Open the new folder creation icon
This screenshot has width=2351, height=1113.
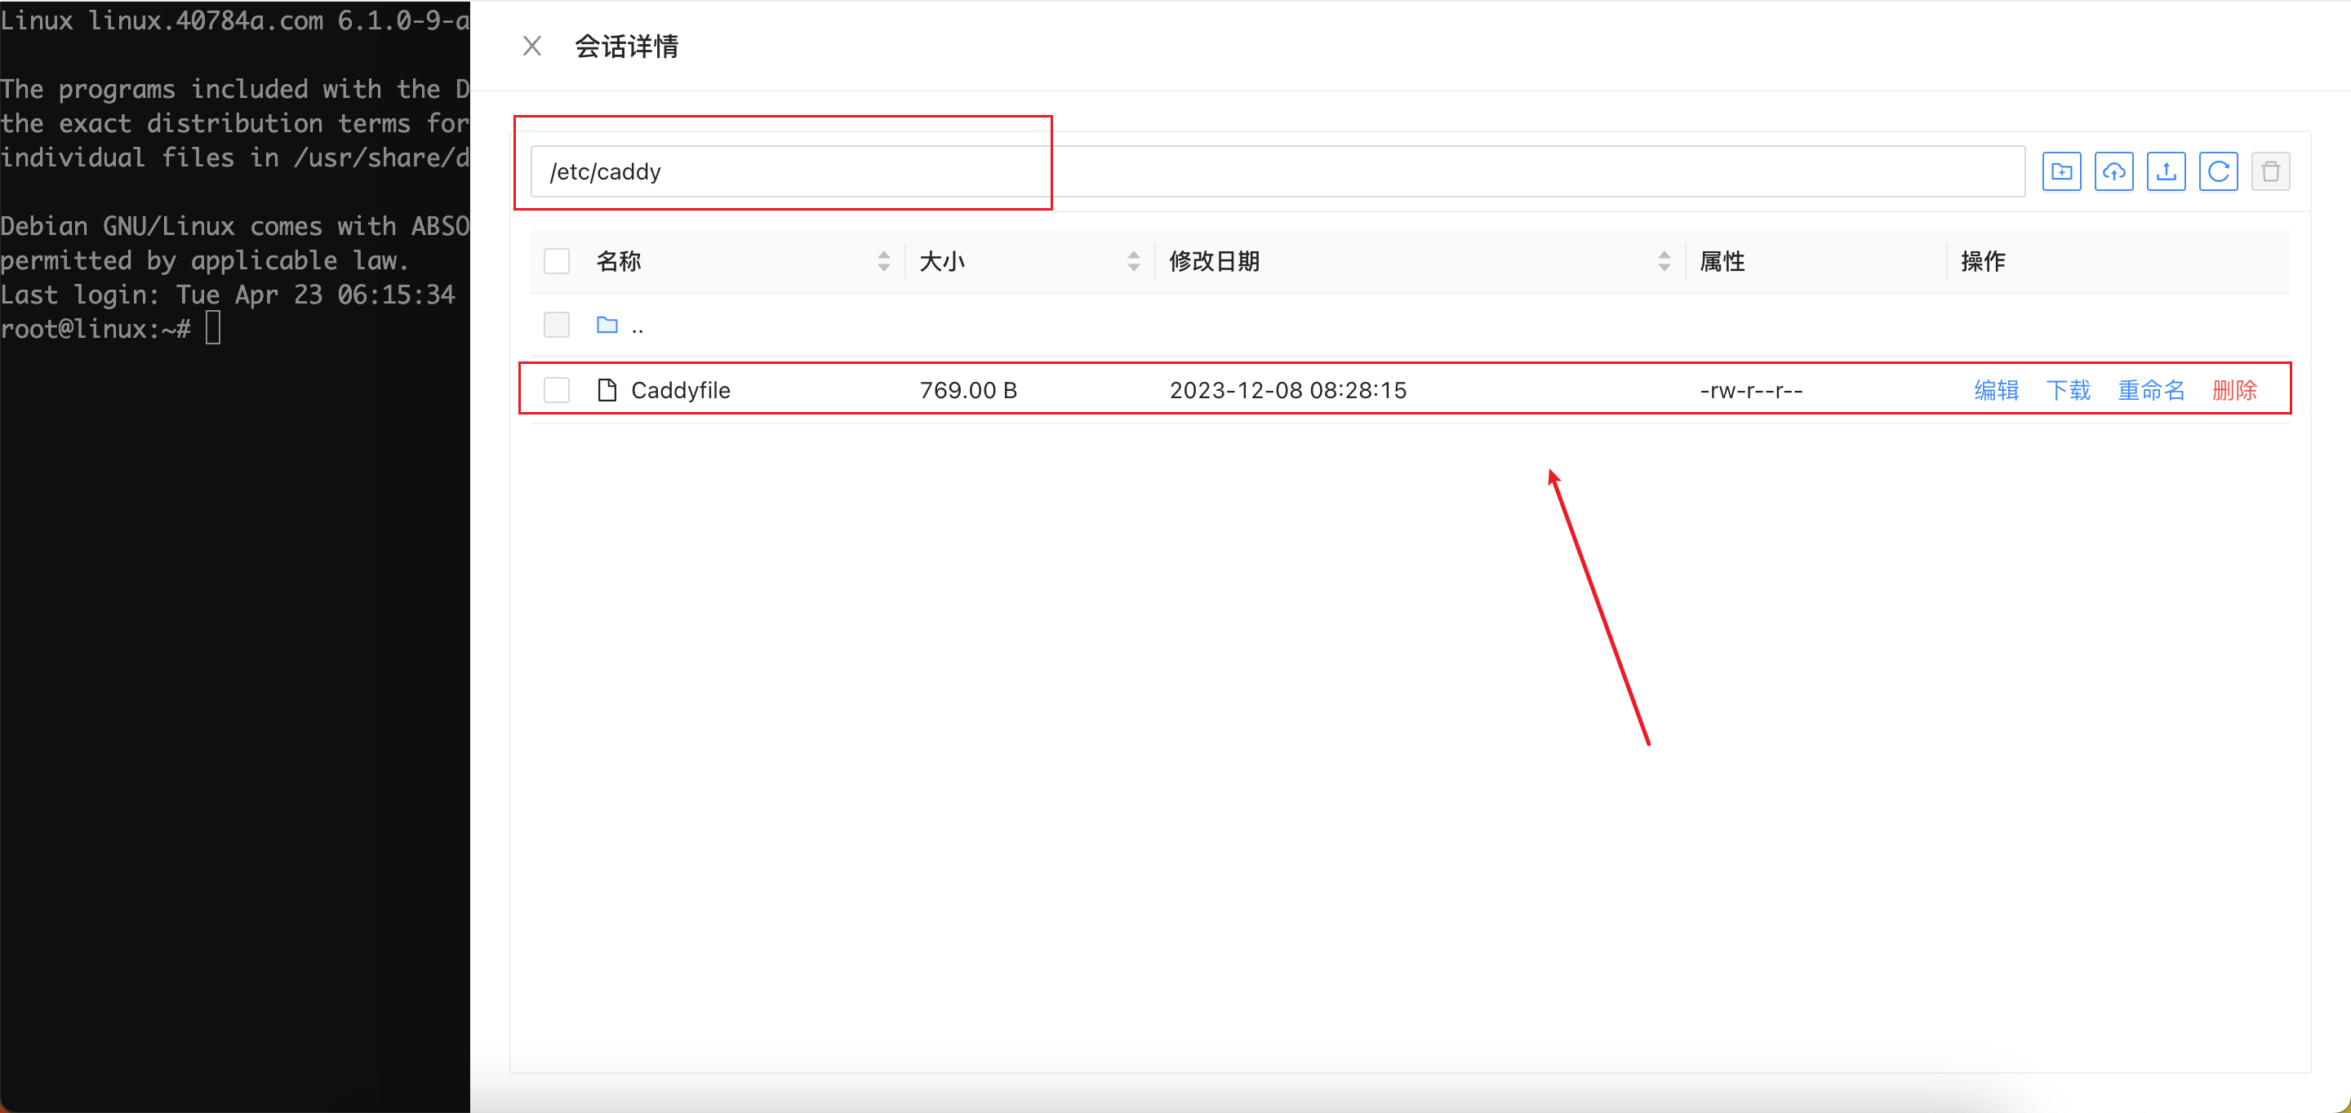click(2062, 171)
